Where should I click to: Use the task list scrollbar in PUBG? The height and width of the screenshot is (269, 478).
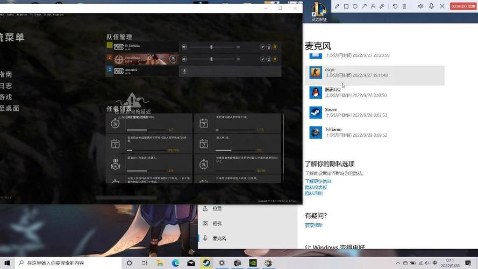click(x=283, y=148)
